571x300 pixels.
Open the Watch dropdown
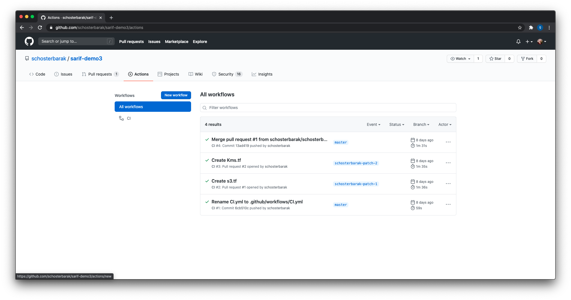(x=460, y=59)
